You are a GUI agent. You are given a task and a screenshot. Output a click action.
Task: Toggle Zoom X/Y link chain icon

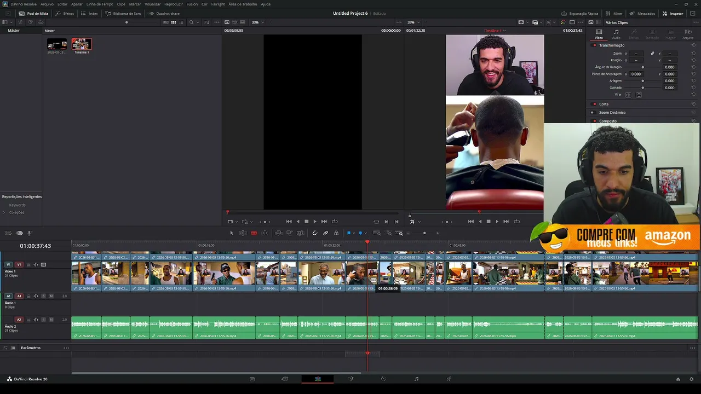pyautogui.click(x=652, y=54)
